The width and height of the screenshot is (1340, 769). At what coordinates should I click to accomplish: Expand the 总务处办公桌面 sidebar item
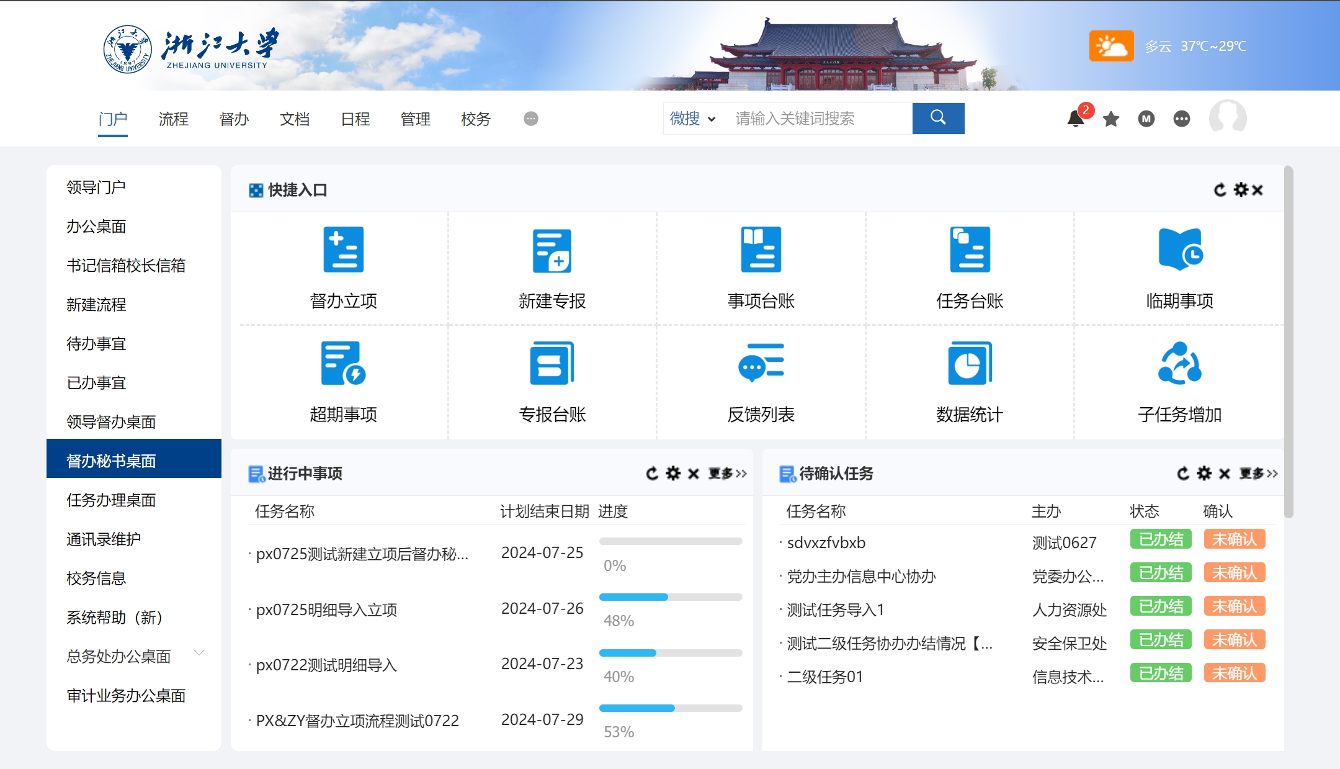(x=199, y=653)
